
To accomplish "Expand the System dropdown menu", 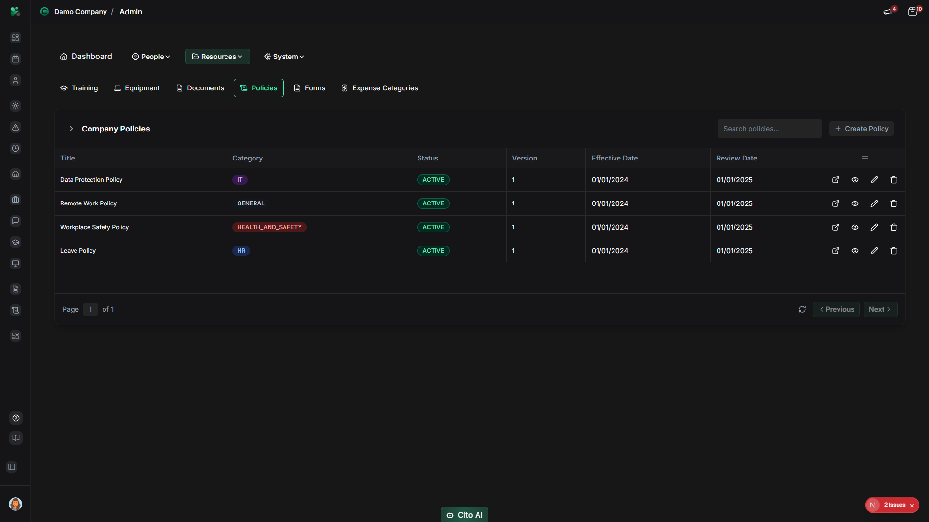I will 284,57.
